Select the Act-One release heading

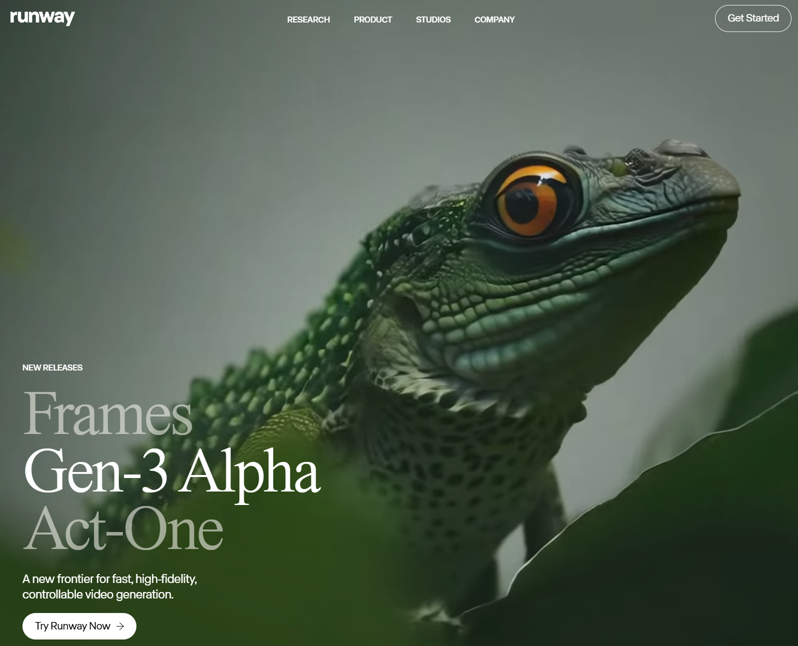(123, 528)
